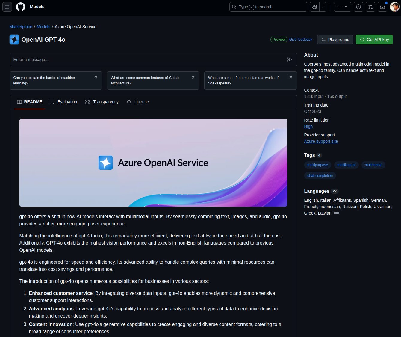Select the Shakespeare famous works prompt
This screenshot has width=401, height=337.
coord(250,80)
